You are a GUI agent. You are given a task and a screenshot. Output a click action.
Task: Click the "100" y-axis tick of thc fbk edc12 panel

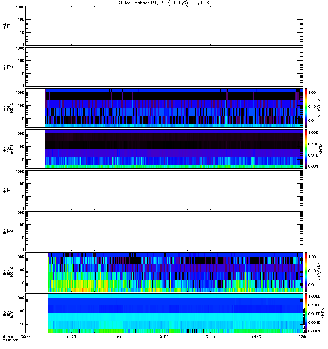(x=21, y=270)
